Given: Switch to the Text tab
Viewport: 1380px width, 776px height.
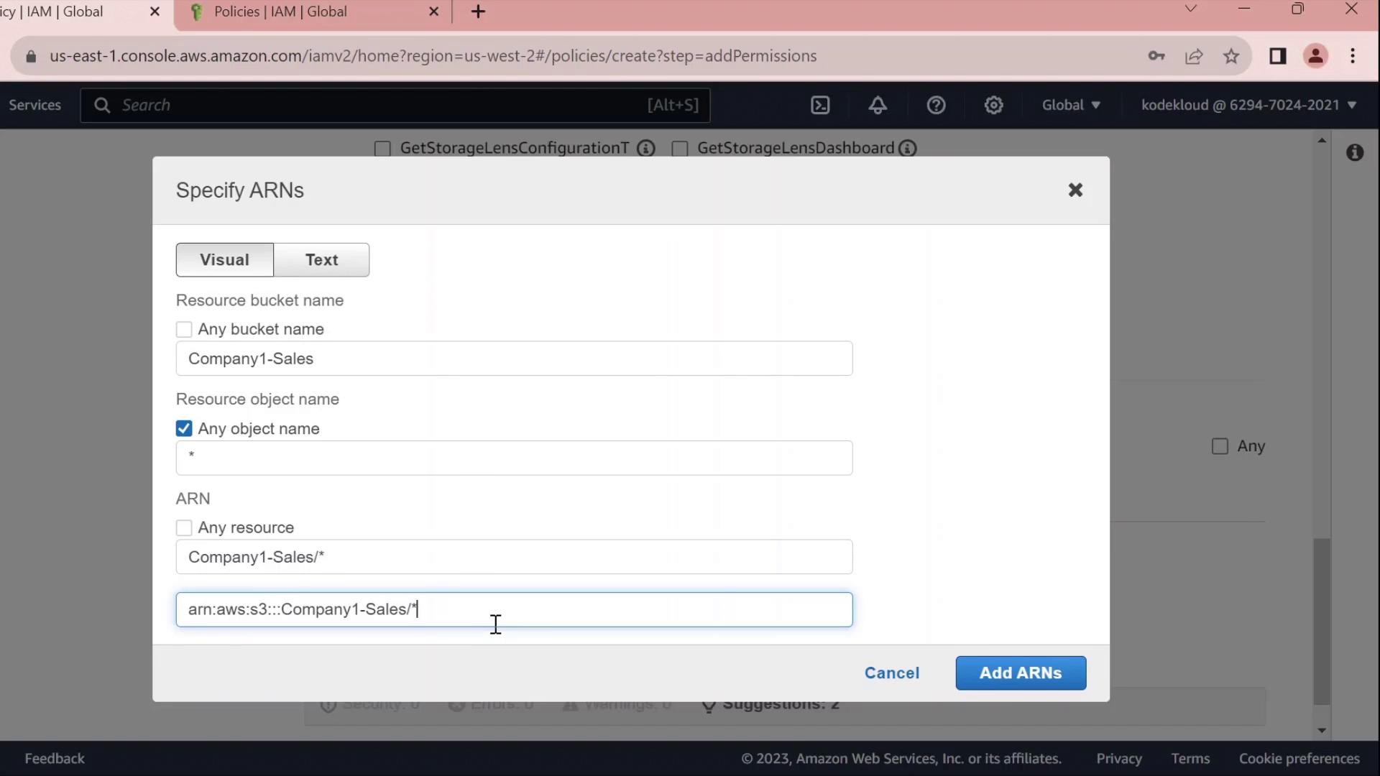Looking at the screenshot, I should click(x=321, y=260).
